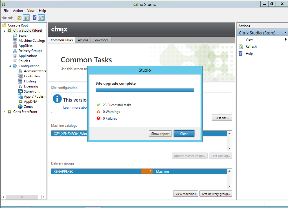Close the Site upgrade complete dialog
The image size is (288, 208).
tap(184, 133)
